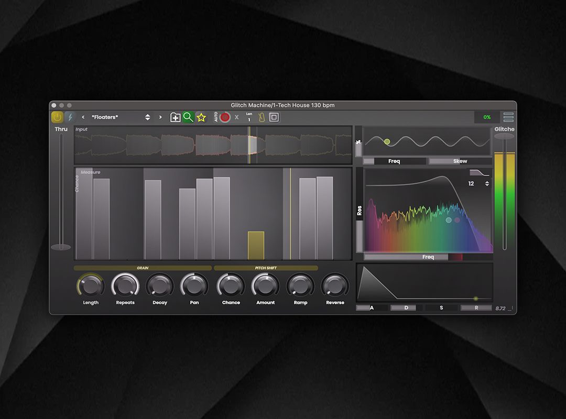Screen dimensions: 566x419
Task: Click the red record button
Action: pos(225,117)
